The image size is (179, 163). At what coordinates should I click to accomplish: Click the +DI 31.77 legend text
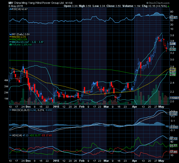coord(35,135)
